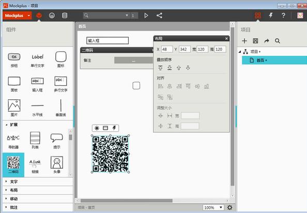Screen dimensions: 307x213
Task: Select the rounded icon component
Action: pos(61,59)
